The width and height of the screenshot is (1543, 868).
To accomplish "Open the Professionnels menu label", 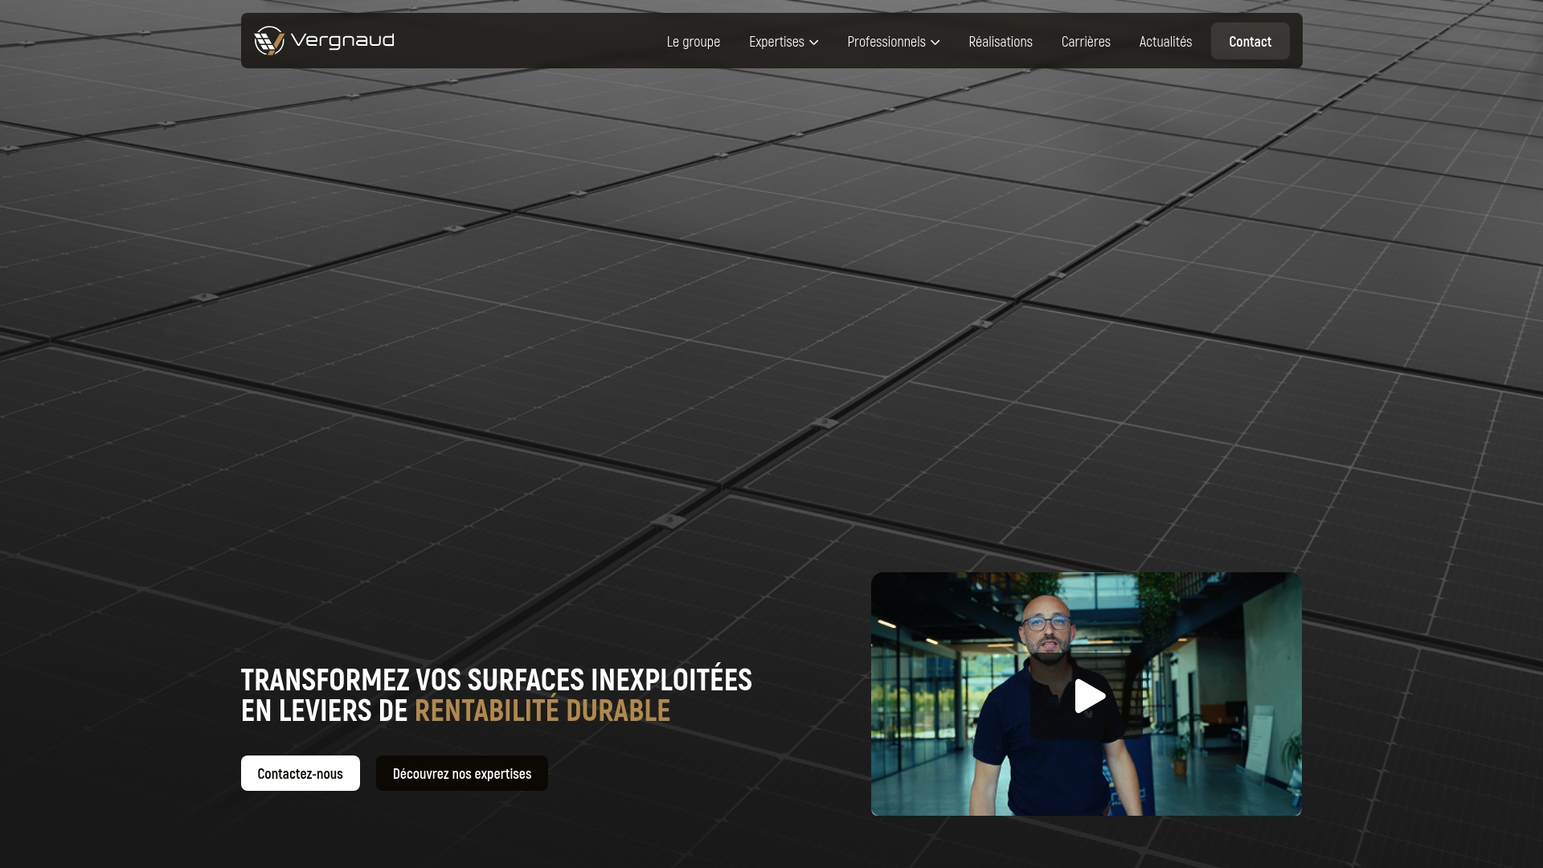I will click(x=886, y=42).
